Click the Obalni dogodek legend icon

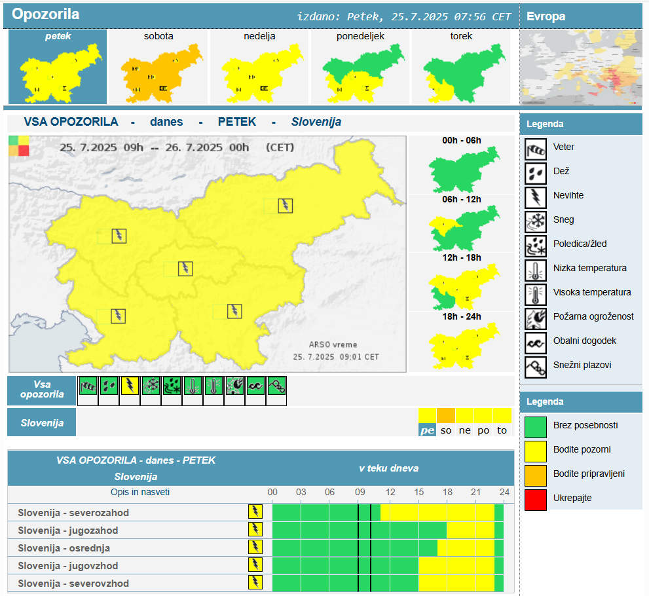[536, 343]
